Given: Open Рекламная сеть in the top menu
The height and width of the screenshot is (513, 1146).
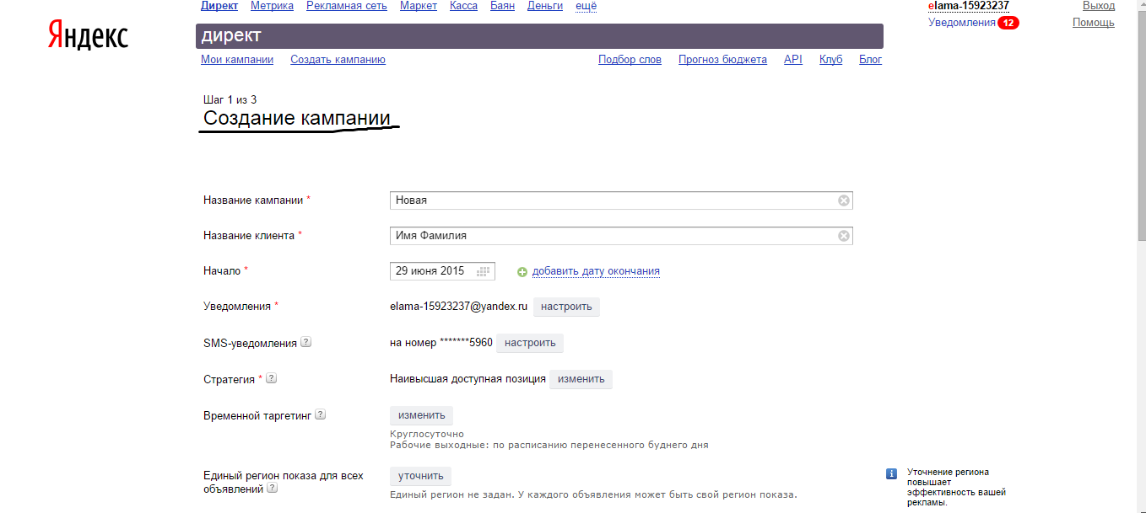Looking at the screenshot, I should coord(347,6).
